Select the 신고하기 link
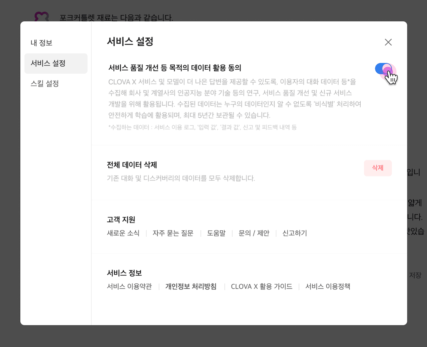The height and width of the screenshot is (347, 427). pos(295,233)
